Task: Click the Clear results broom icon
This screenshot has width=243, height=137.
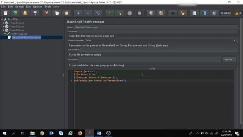Action: (x=151, y=13)
